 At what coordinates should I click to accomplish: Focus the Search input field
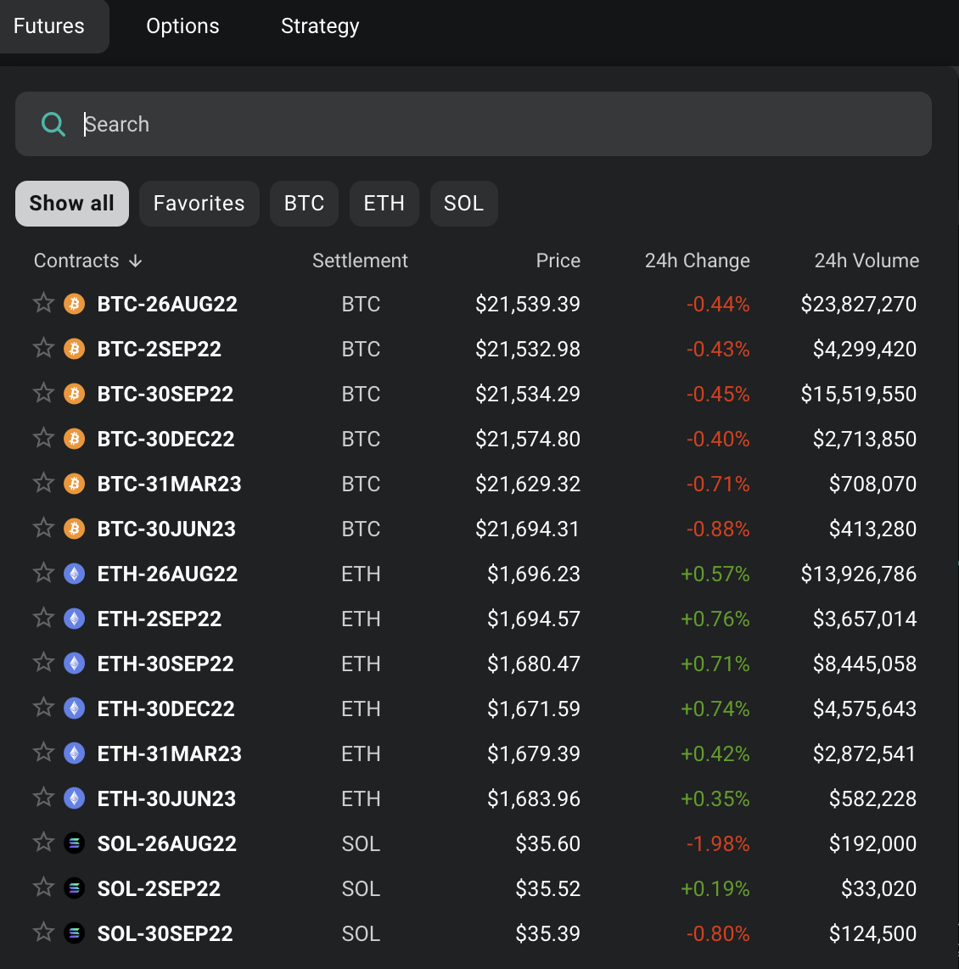(501, 124)
